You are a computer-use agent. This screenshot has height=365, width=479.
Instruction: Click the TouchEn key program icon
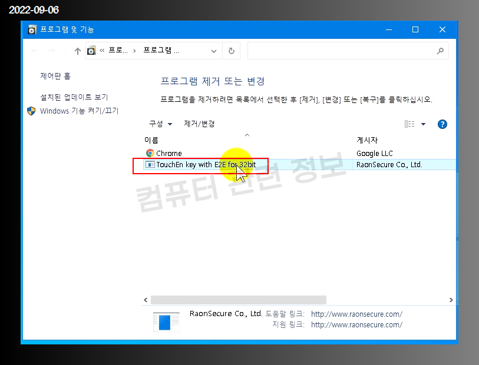tap(150, 165)
